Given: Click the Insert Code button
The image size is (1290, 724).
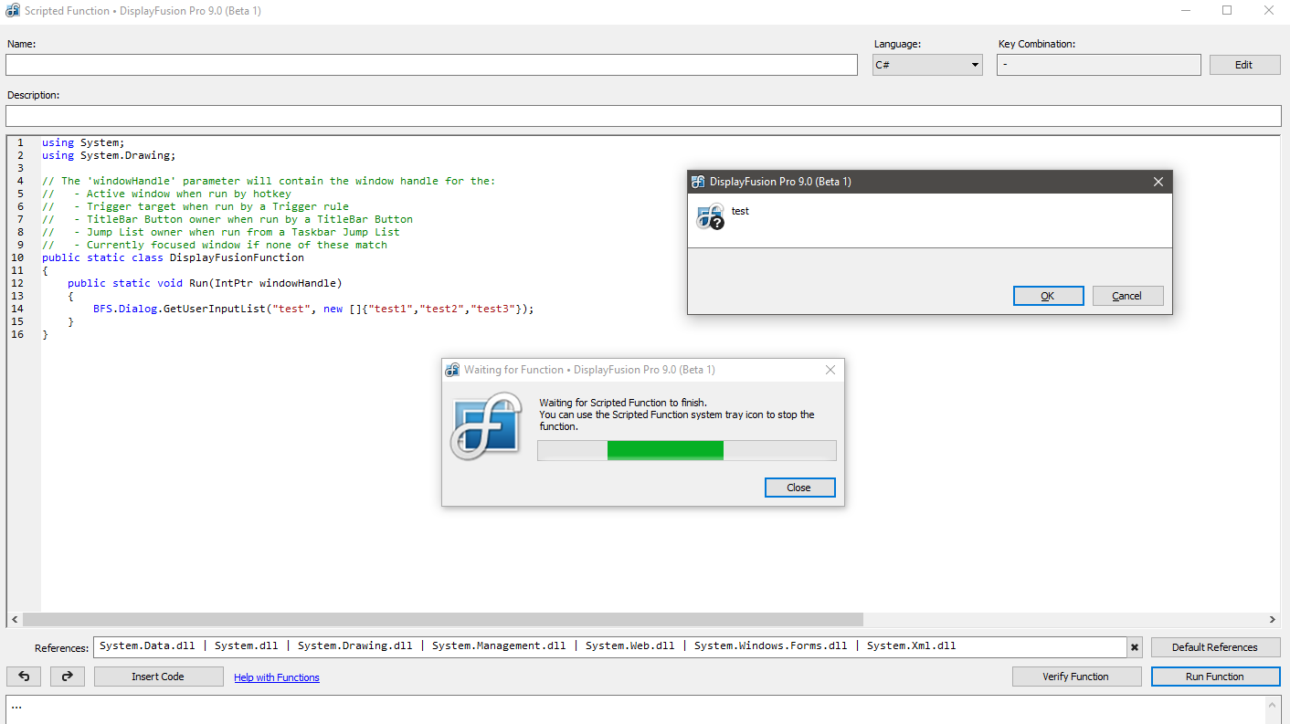Looking at the screenshot, I should pos(158,677).
